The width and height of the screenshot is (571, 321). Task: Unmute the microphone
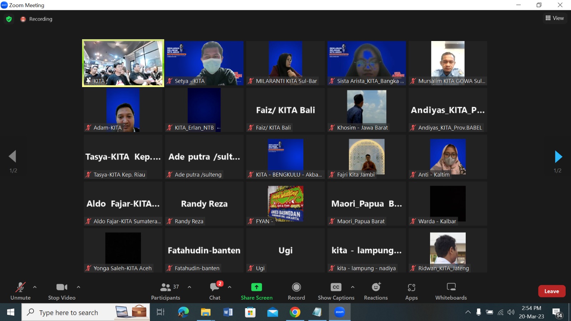pyautogui.click(x=20, y=287)
